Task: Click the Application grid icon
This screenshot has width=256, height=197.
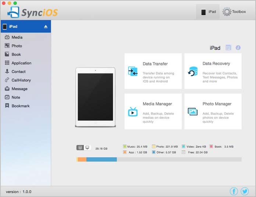Action: (x=7, y=63)
